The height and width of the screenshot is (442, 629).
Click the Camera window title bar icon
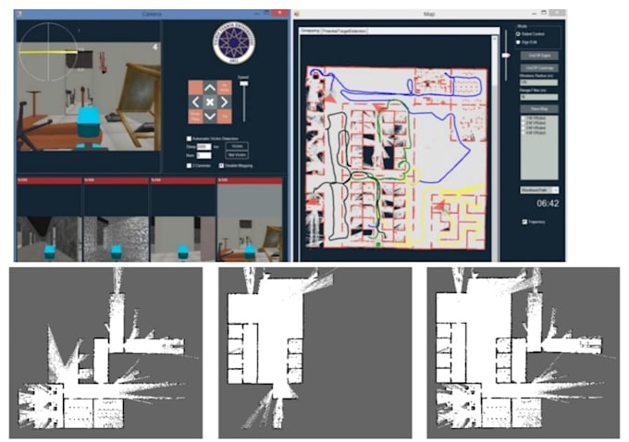(19, 14)
